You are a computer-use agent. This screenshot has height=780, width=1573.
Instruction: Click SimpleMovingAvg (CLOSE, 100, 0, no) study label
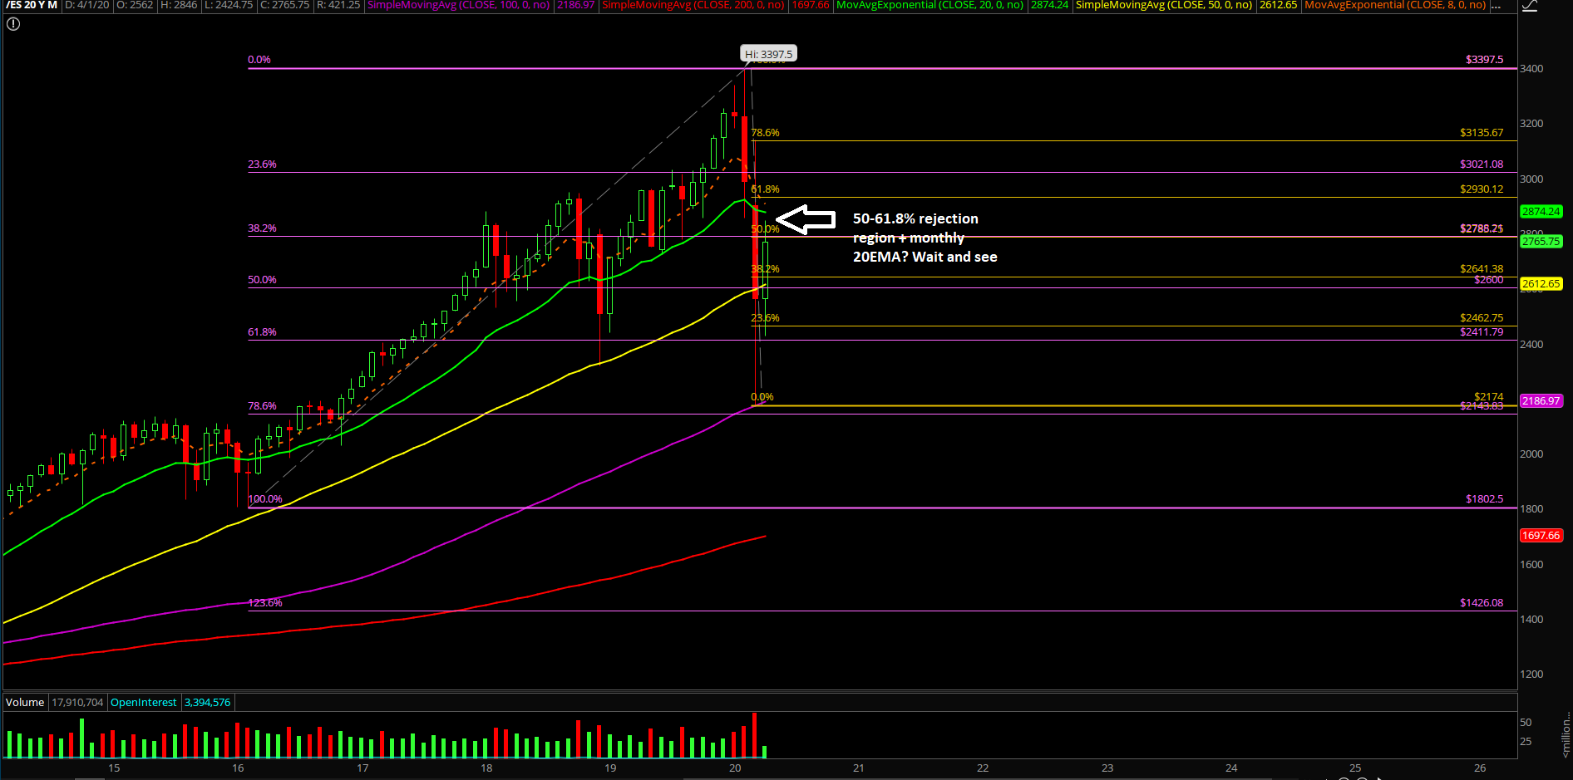(x=459, y=5)
